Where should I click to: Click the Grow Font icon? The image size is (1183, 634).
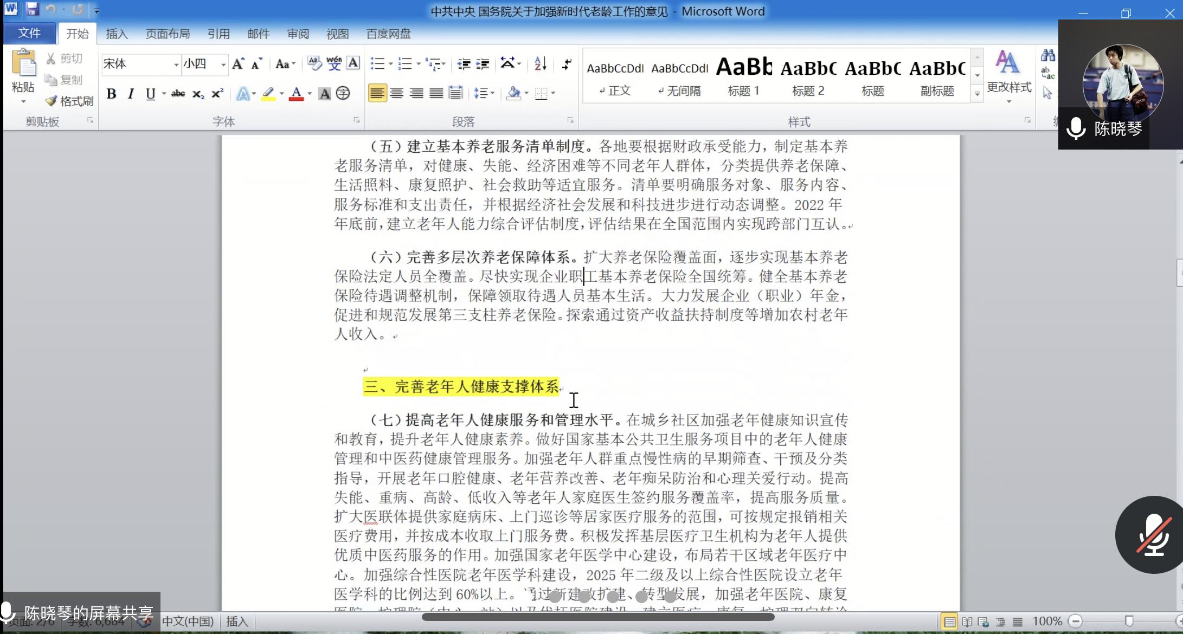(x=238, y=64)
